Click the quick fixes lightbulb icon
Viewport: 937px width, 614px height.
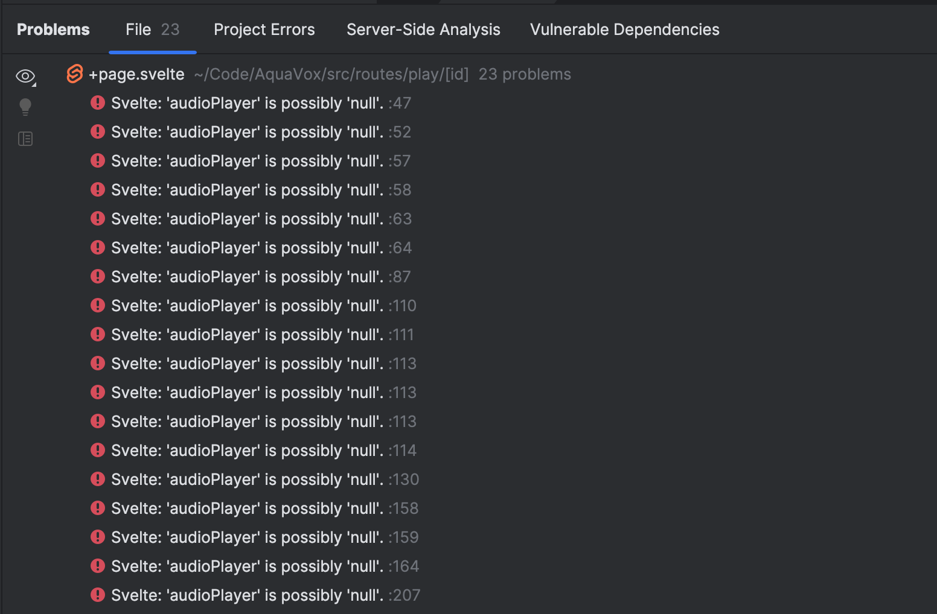[25, 107]
